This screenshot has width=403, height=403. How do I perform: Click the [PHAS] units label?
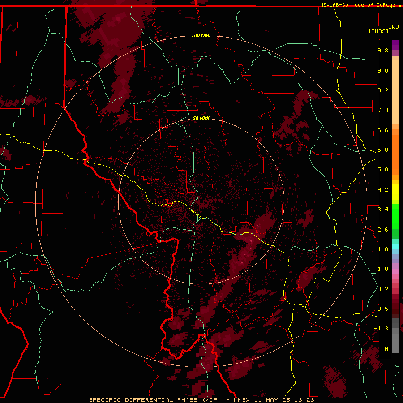(x=378, y=31)
